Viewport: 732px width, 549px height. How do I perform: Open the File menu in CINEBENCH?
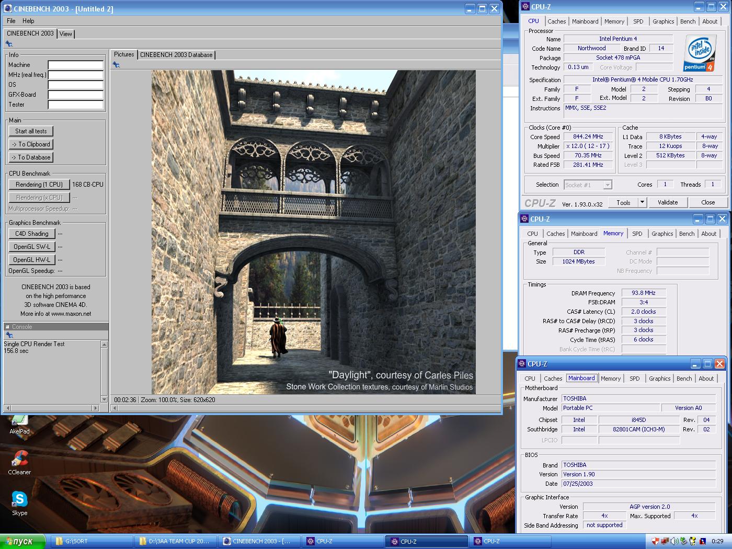coord(11,21)
